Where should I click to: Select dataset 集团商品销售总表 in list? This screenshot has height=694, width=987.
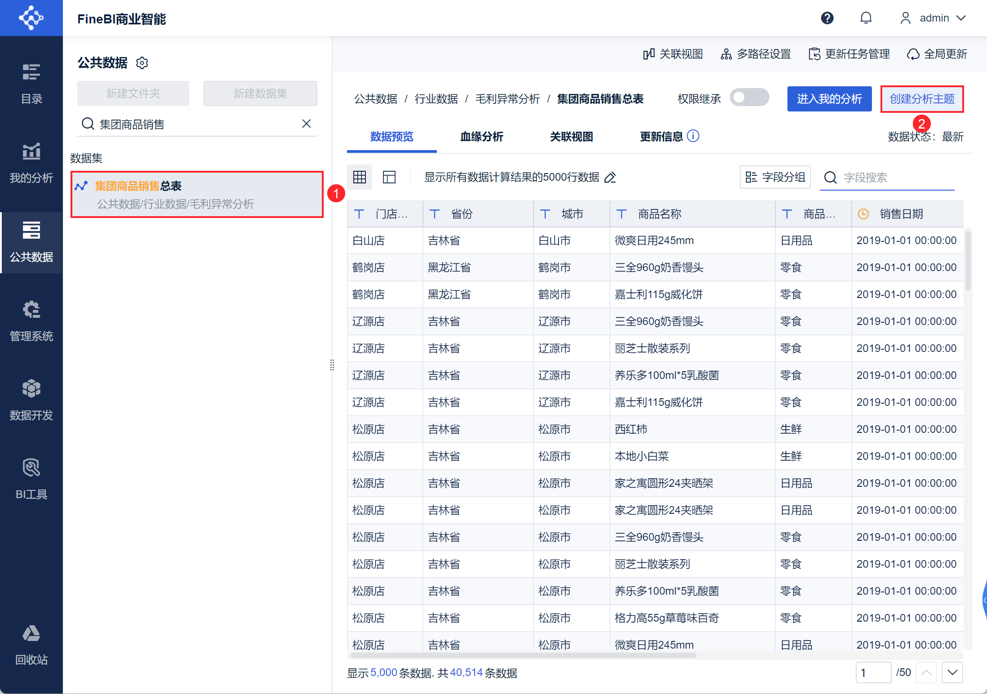pyautogui.click(x=197, y=195)
